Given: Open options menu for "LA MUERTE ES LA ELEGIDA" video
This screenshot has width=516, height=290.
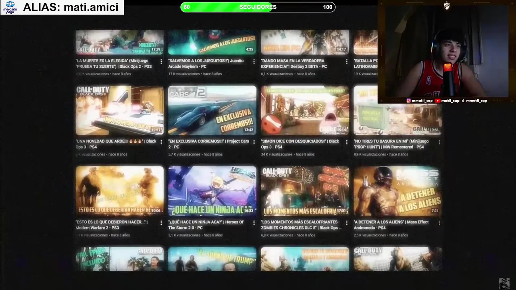Looking at the screenshot, I should click(161, 62).
